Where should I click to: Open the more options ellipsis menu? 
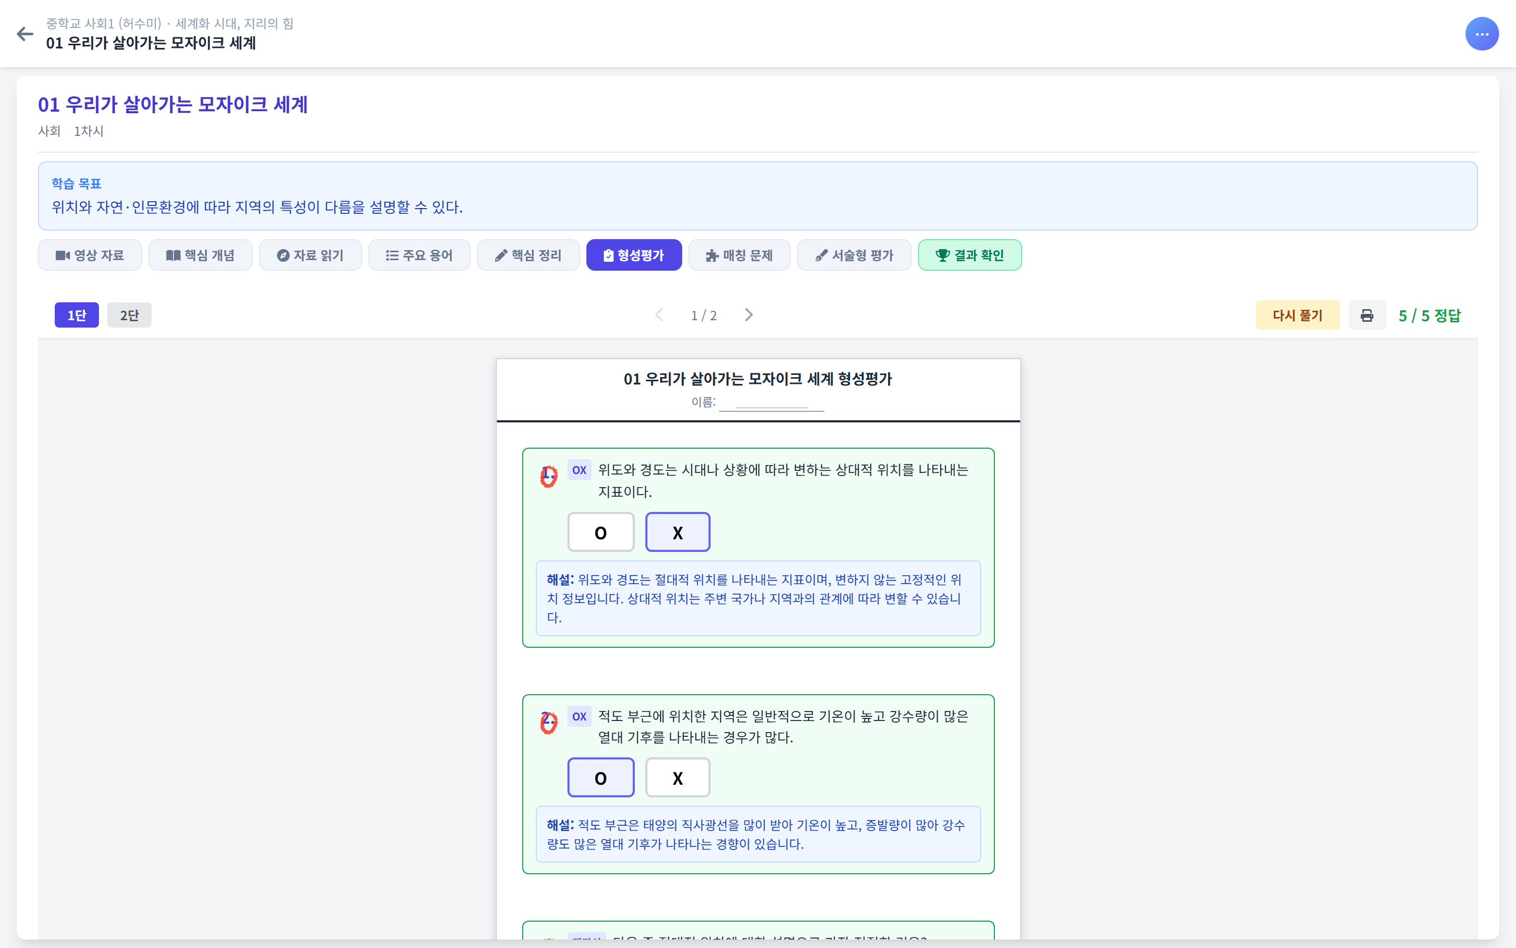point(1482,34)
